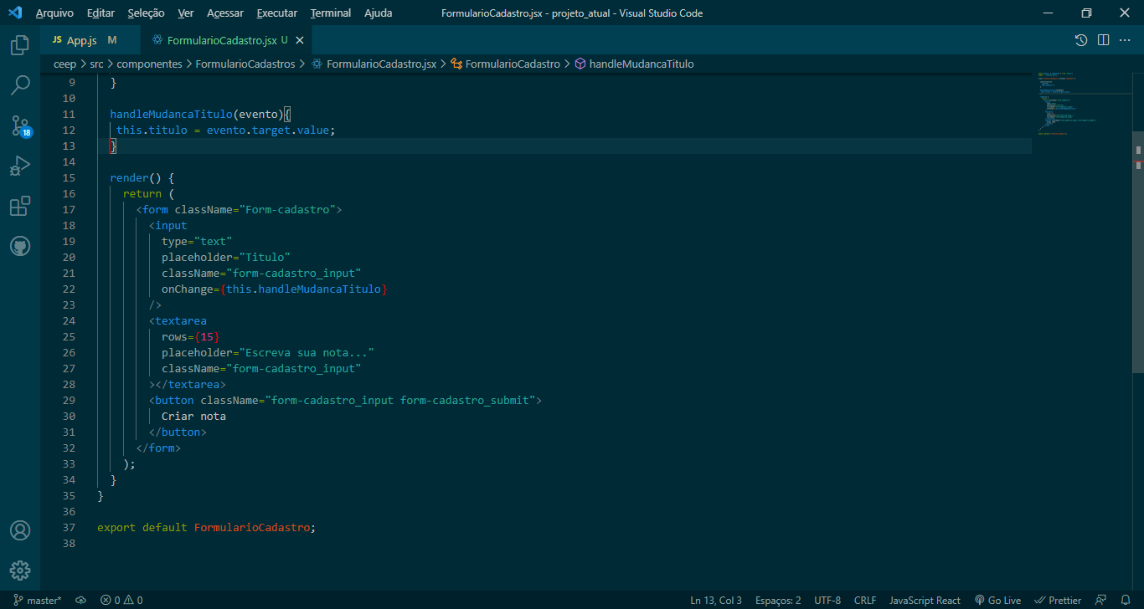This screenshot has width=1144, height=609.
Task: Open errors and warnings problems indicator
Action: [x=121, y=600]
